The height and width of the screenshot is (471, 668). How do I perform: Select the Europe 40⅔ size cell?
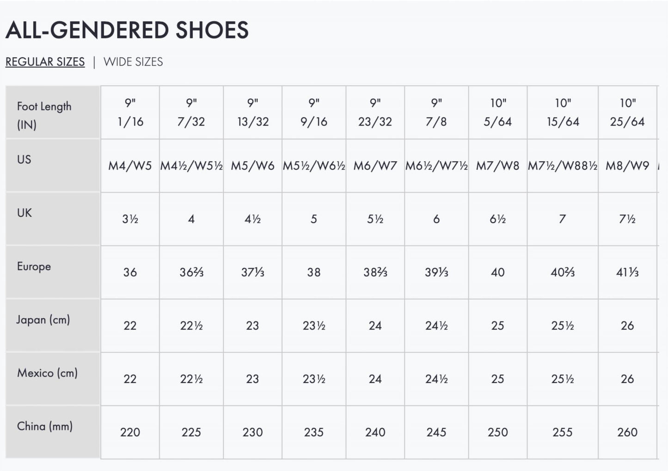click(x=562, y=272)
